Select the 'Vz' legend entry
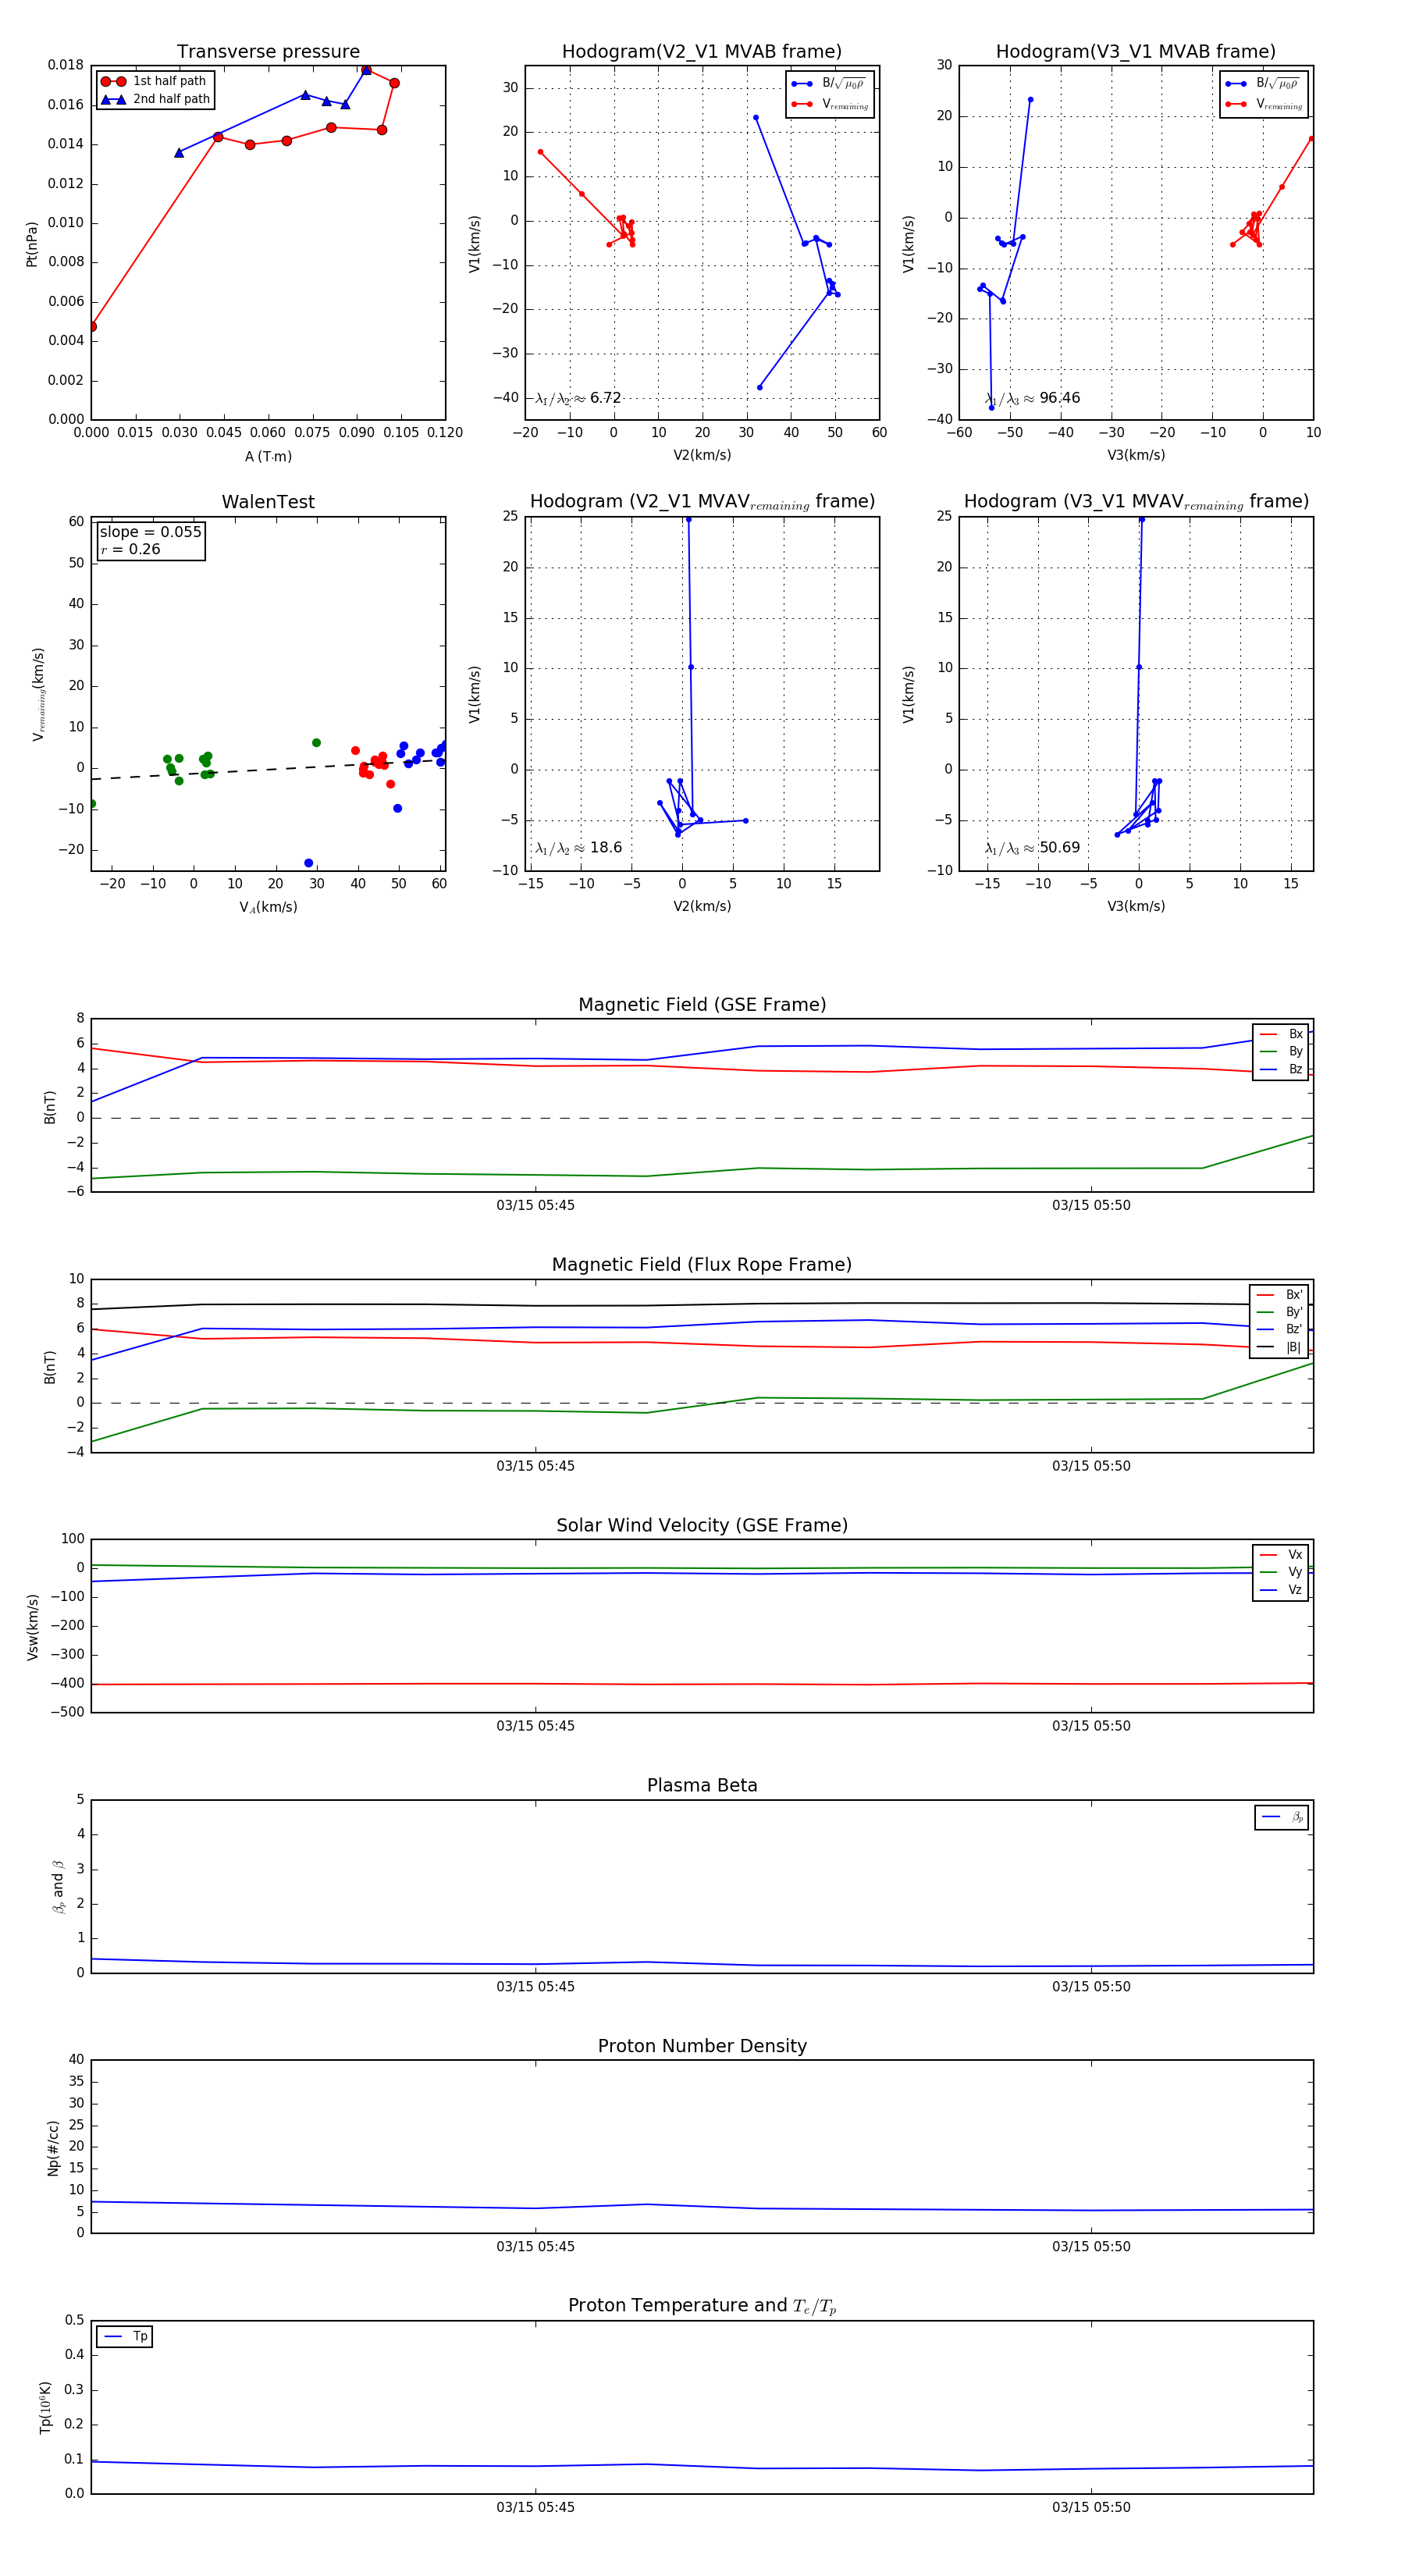Viewport: 1405px width, 2576px height. (x=1281, y=1590)
